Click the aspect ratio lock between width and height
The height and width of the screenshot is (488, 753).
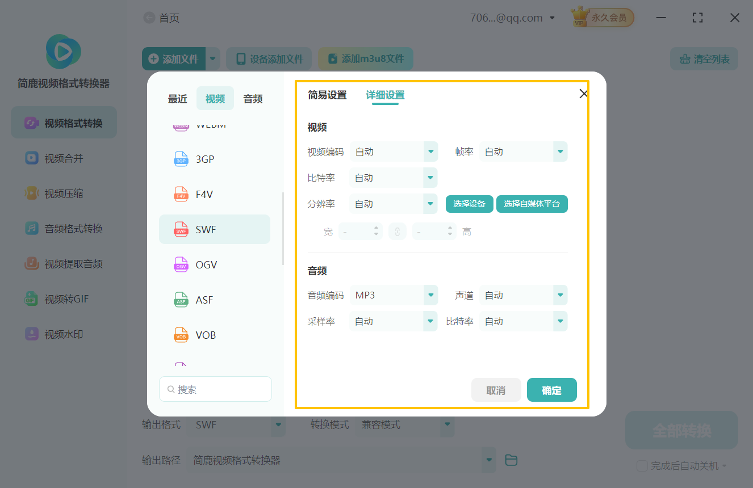click(398, 231)
